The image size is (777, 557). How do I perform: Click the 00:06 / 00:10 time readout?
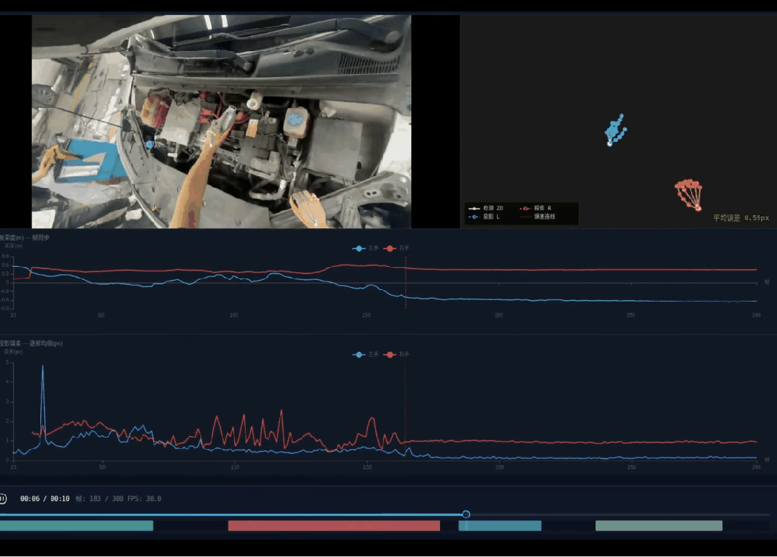pos(45,499)
